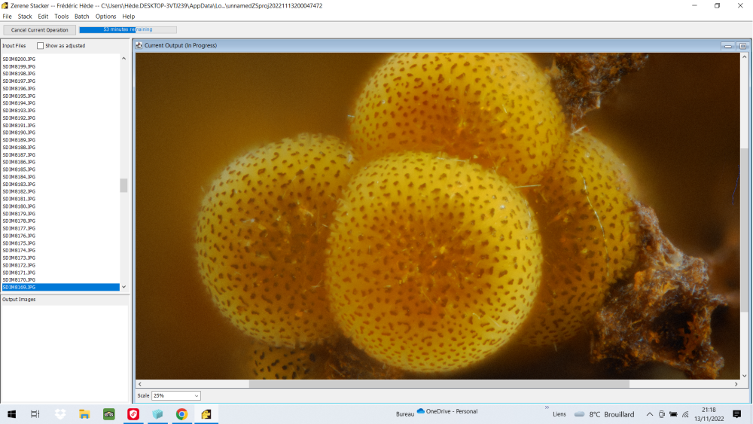Expand the Liens toolbar chevron

pyautogui.click(x=547, y=407)
